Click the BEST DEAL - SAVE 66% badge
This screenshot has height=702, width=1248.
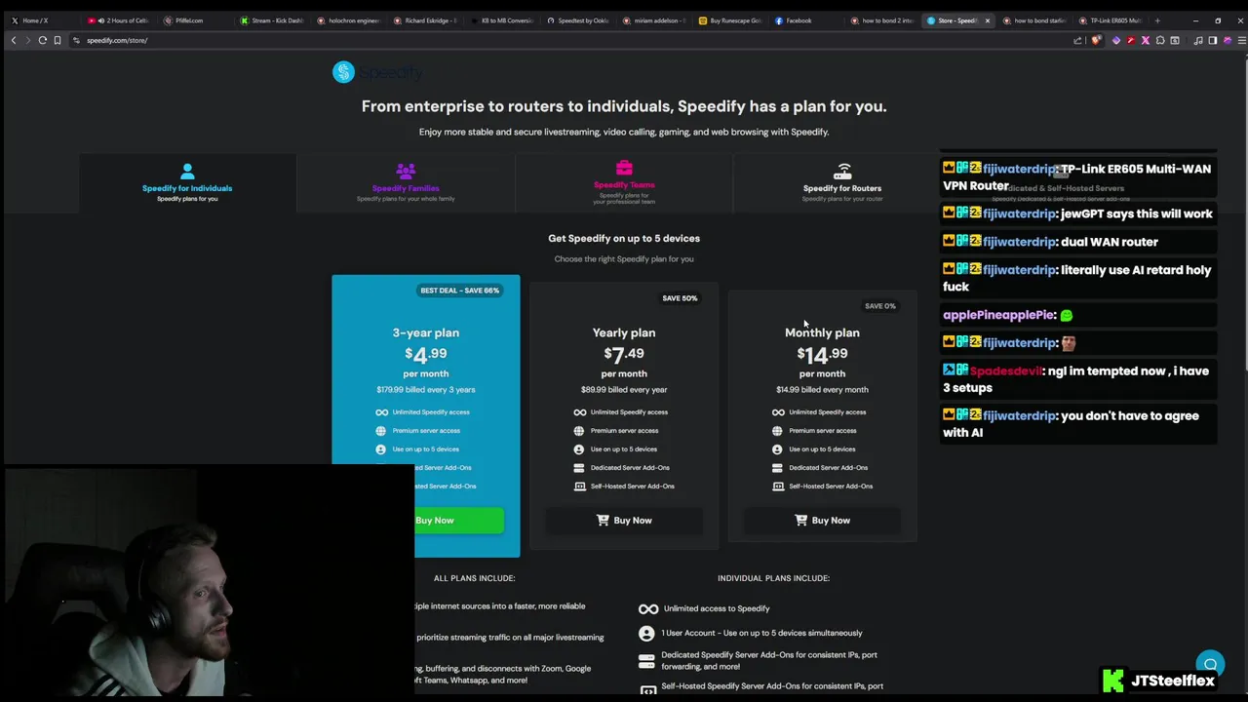click(459, 291)
